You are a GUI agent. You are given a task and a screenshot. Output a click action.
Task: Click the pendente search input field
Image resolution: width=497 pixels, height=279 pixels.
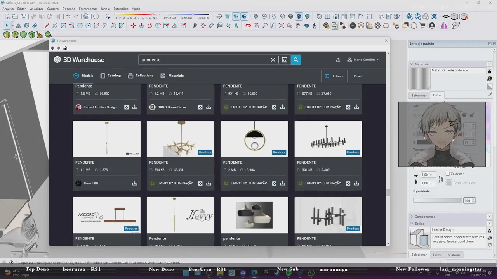(205, 60)
